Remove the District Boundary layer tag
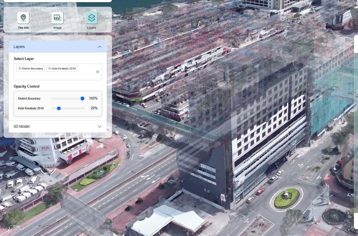358x236 pixels. pos(20,68)
